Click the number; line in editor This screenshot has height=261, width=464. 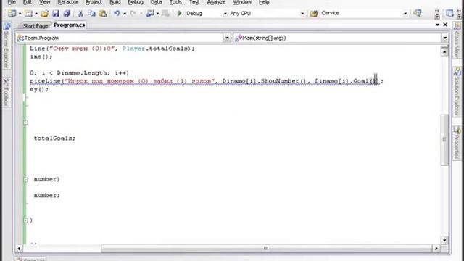click(x=46, y=196)
